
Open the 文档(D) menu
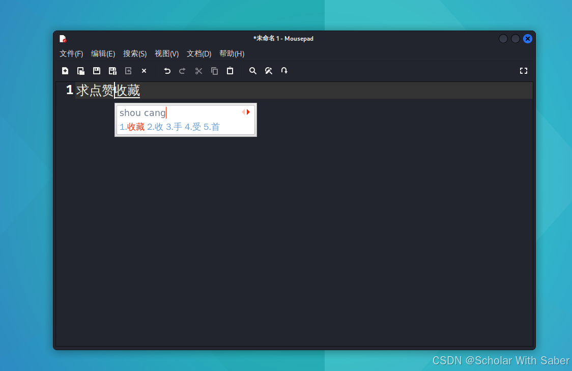pyautogui.click(x=199, y=53)
